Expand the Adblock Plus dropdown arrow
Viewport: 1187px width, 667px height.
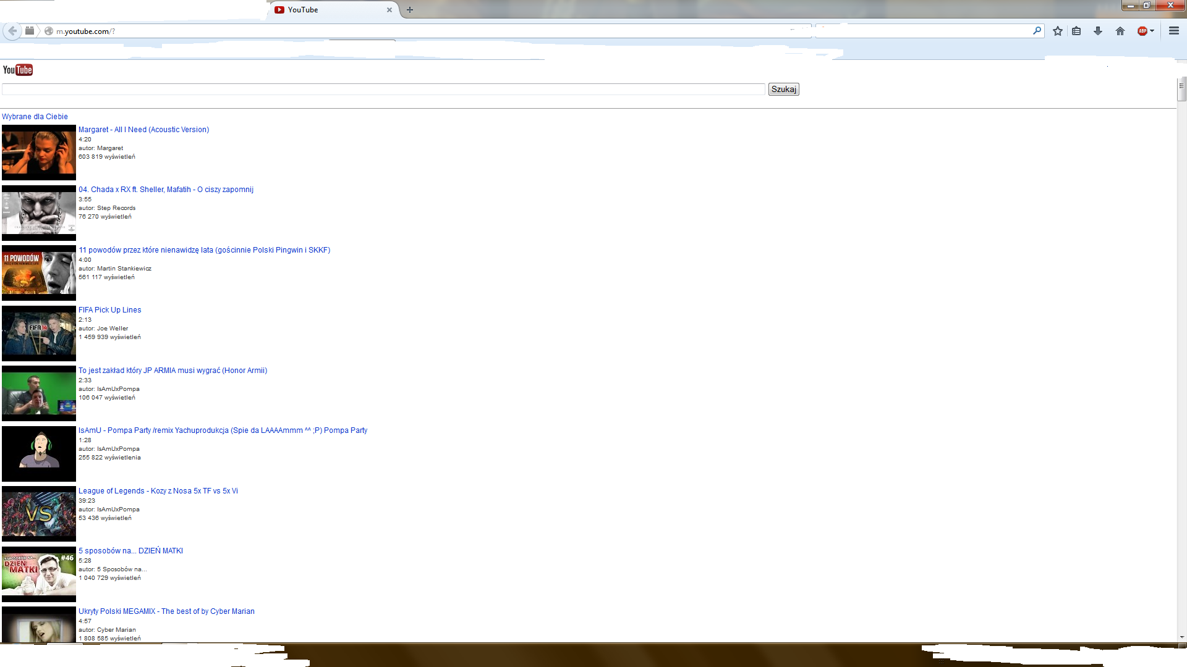click(1152, 31)
